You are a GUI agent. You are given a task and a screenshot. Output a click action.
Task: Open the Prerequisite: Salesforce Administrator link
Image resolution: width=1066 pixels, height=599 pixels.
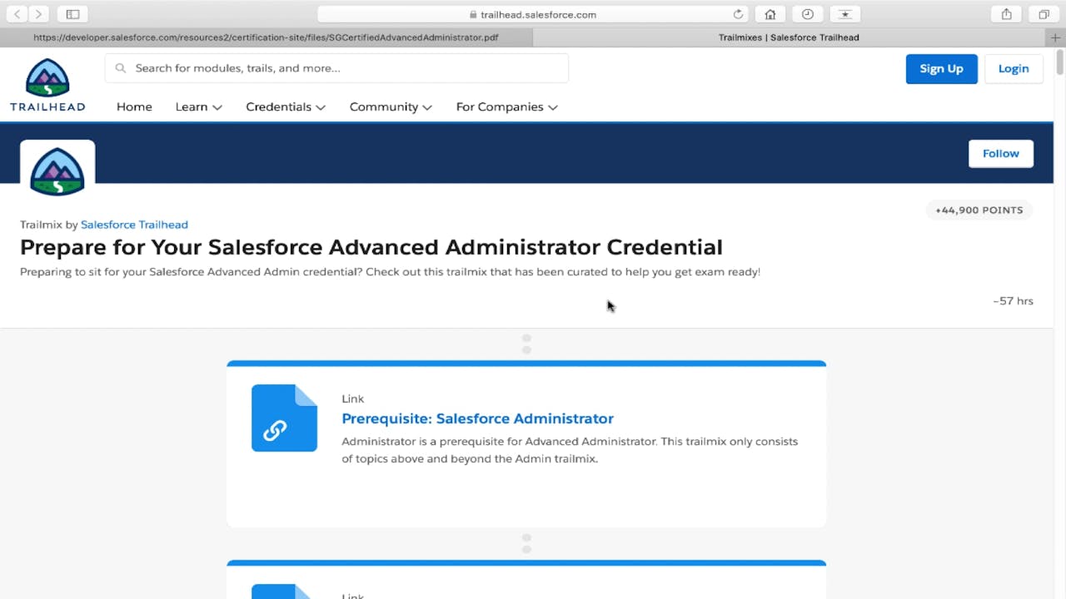click(477, 418)
